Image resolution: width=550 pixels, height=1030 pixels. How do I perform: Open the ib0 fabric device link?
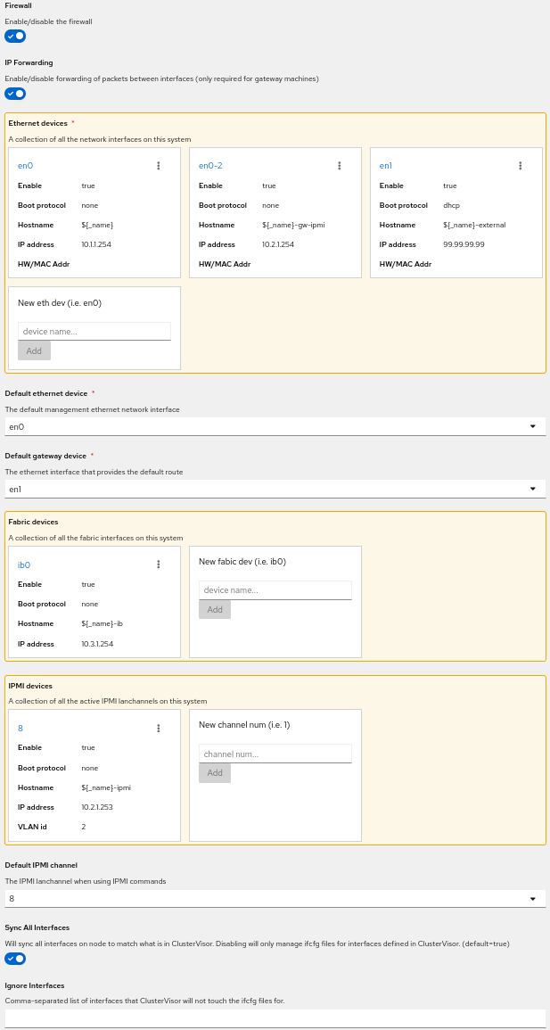click(25, 565)
